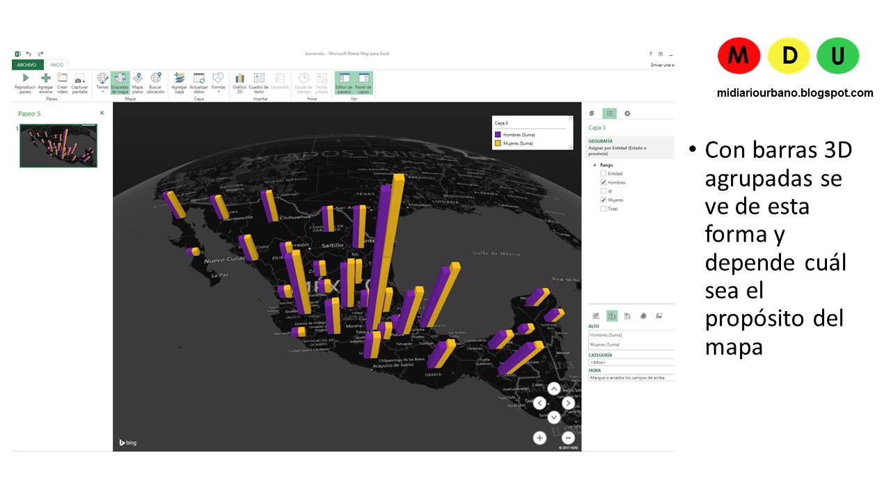The height and width of the screenshot is (501, 891).
Task: Open the layer settings gear icon
Action: (626, 113)
